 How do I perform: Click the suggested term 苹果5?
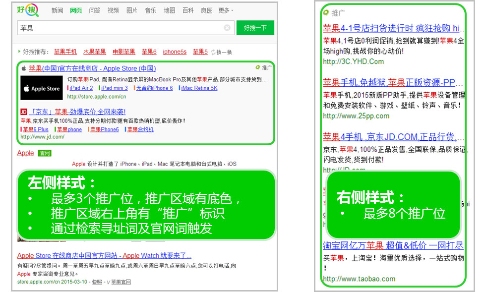(x=200, y=52)
